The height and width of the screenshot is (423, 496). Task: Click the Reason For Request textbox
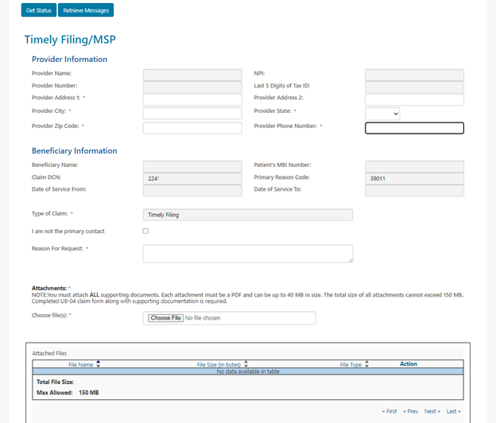click(247, 253)
